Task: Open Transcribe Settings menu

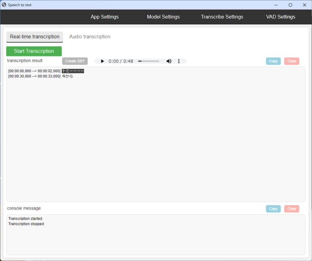Action: (222, 17)
